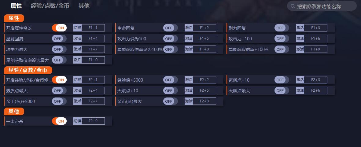Turn on the 天赋点+10 toggle
This screenshot has width=361, height=147.
click(170, 90)
